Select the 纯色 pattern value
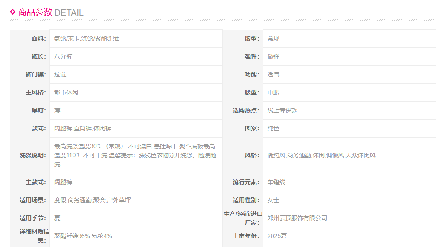442x247 pixels. (273, 128)
